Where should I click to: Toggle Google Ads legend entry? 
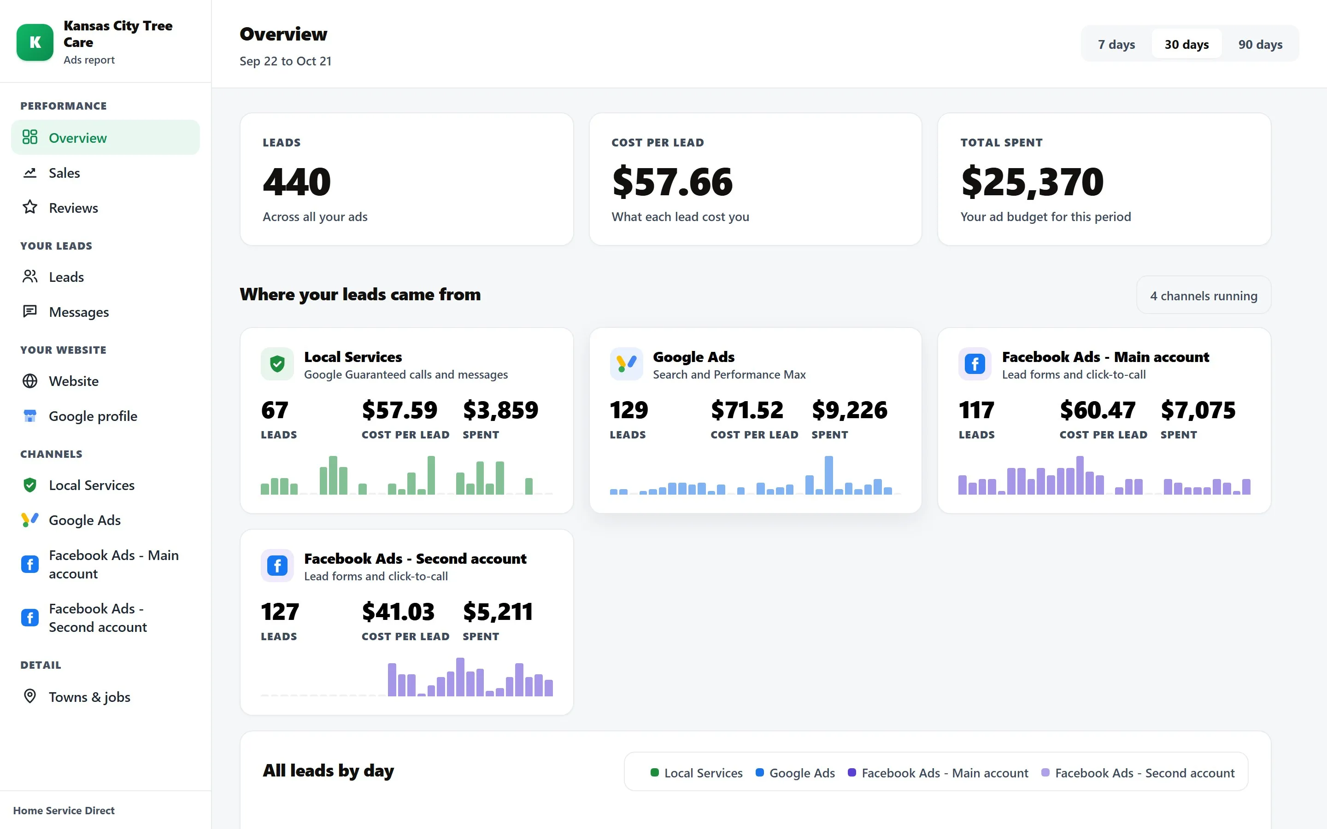[795, 772]
